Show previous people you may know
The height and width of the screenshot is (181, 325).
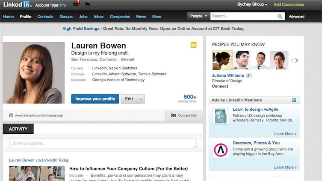[x=292, y=60]
